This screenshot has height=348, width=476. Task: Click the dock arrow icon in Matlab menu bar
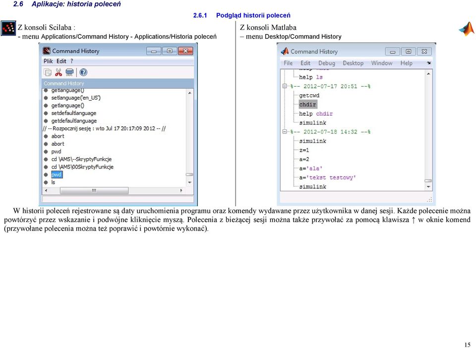(x=428, y=63)
